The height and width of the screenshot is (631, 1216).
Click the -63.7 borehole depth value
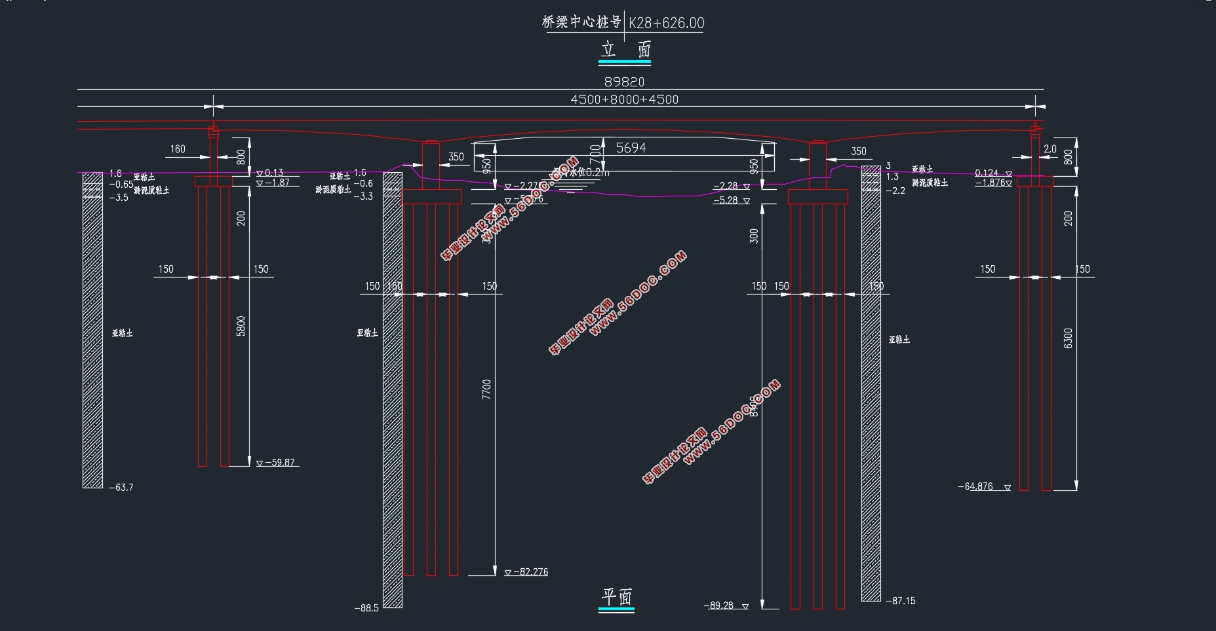(x=121, y=488)
